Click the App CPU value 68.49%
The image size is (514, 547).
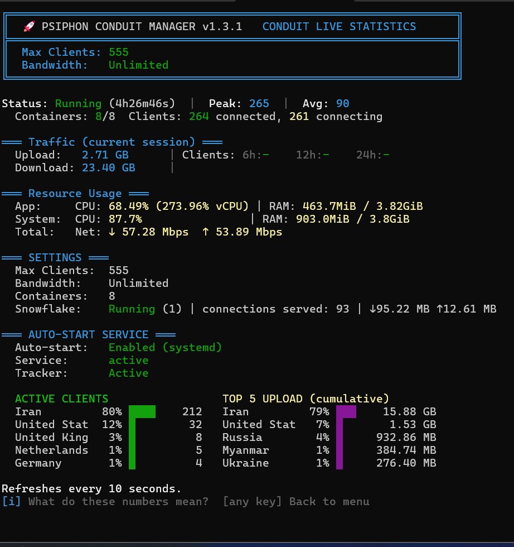(x=129, y=206)
